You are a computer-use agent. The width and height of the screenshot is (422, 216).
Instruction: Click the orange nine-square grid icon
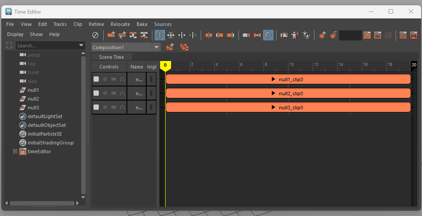coord(403,35)
